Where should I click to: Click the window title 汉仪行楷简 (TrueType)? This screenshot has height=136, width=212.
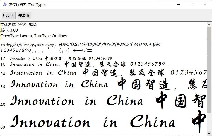tap(27, 5)
